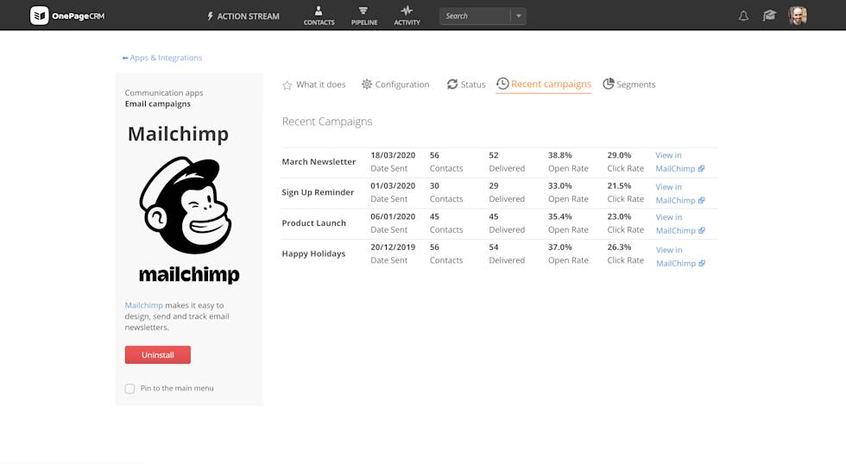Open the Action Stream lightning icon
The image size is (846, 475).
click(211, 16)
